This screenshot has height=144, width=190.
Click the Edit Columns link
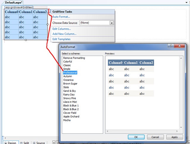[61, 29]
